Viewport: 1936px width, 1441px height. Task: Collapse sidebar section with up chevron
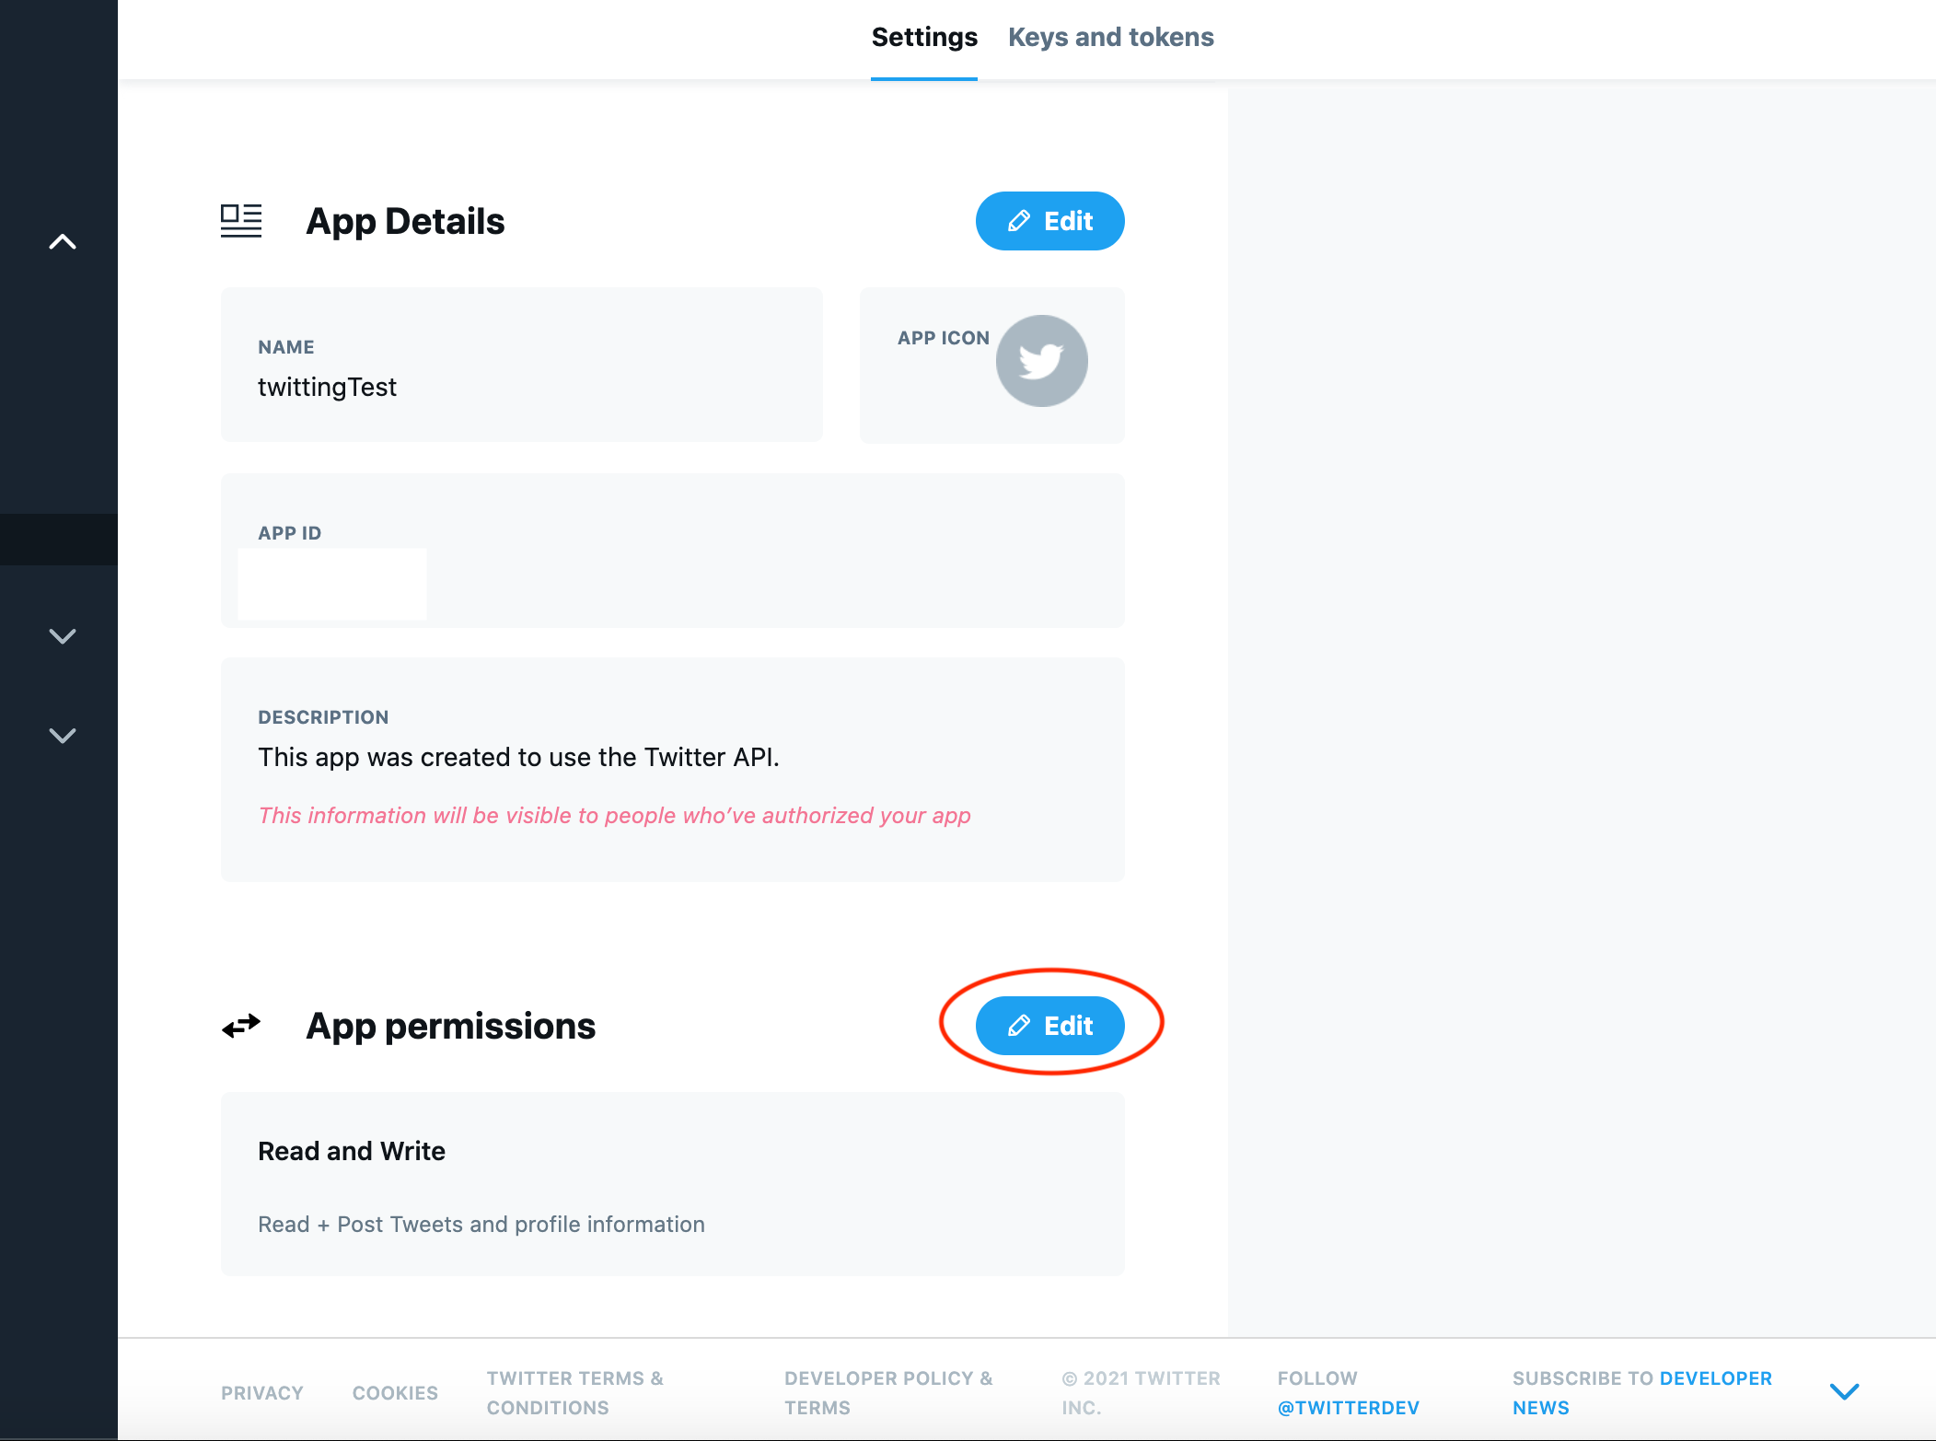(x=63, y=242)
